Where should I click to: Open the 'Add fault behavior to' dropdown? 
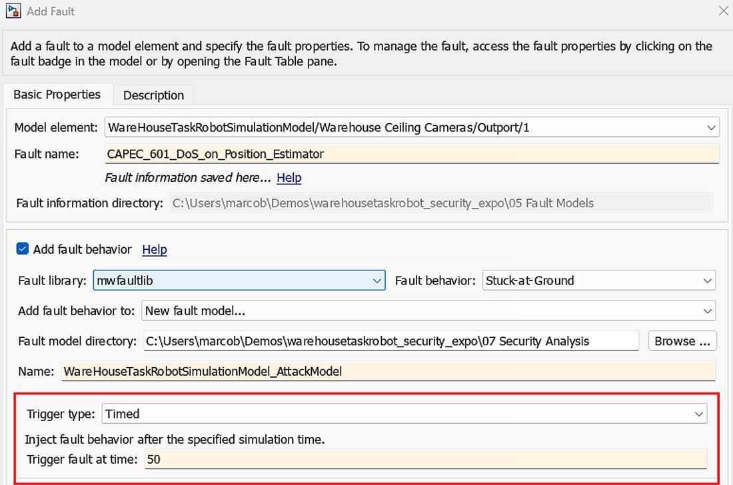[x=428, y=310]
